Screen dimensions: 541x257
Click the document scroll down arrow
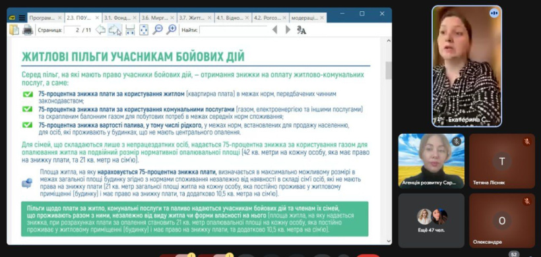(389, 241)
